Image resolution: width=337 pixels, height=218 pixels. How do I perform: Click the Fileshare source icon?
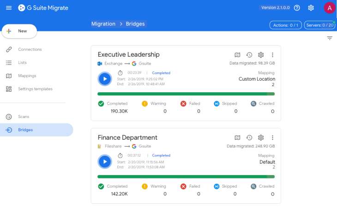point(99,147)
